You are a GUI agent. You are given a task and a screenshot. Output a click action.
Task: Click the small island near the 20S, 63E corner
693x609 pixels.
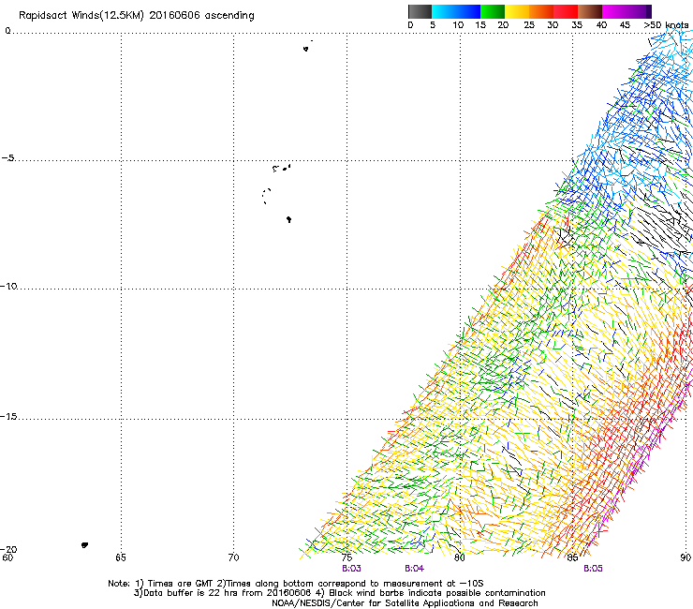pos(84,545)
